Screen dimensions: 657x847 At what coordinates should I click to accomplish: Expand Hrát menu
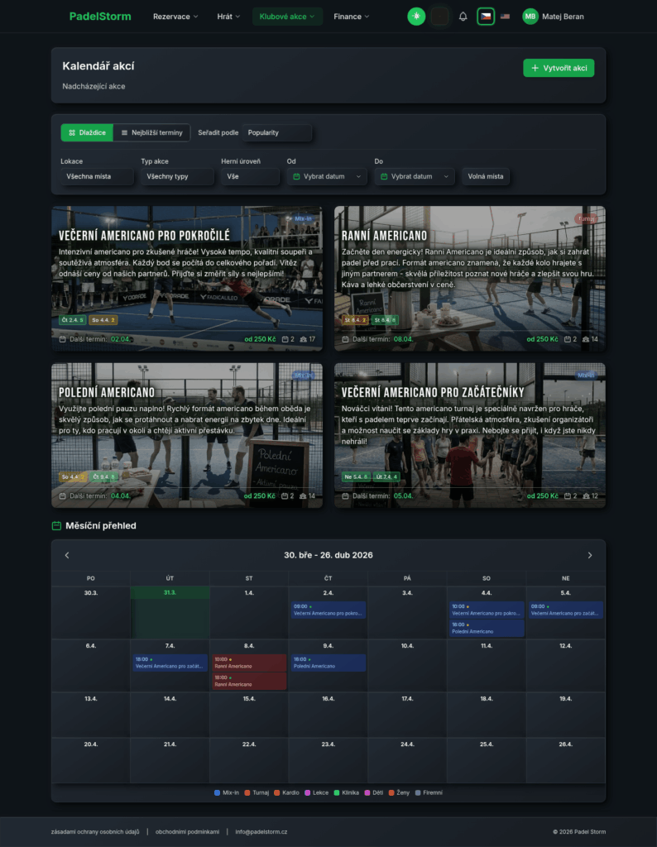(228, 17)
